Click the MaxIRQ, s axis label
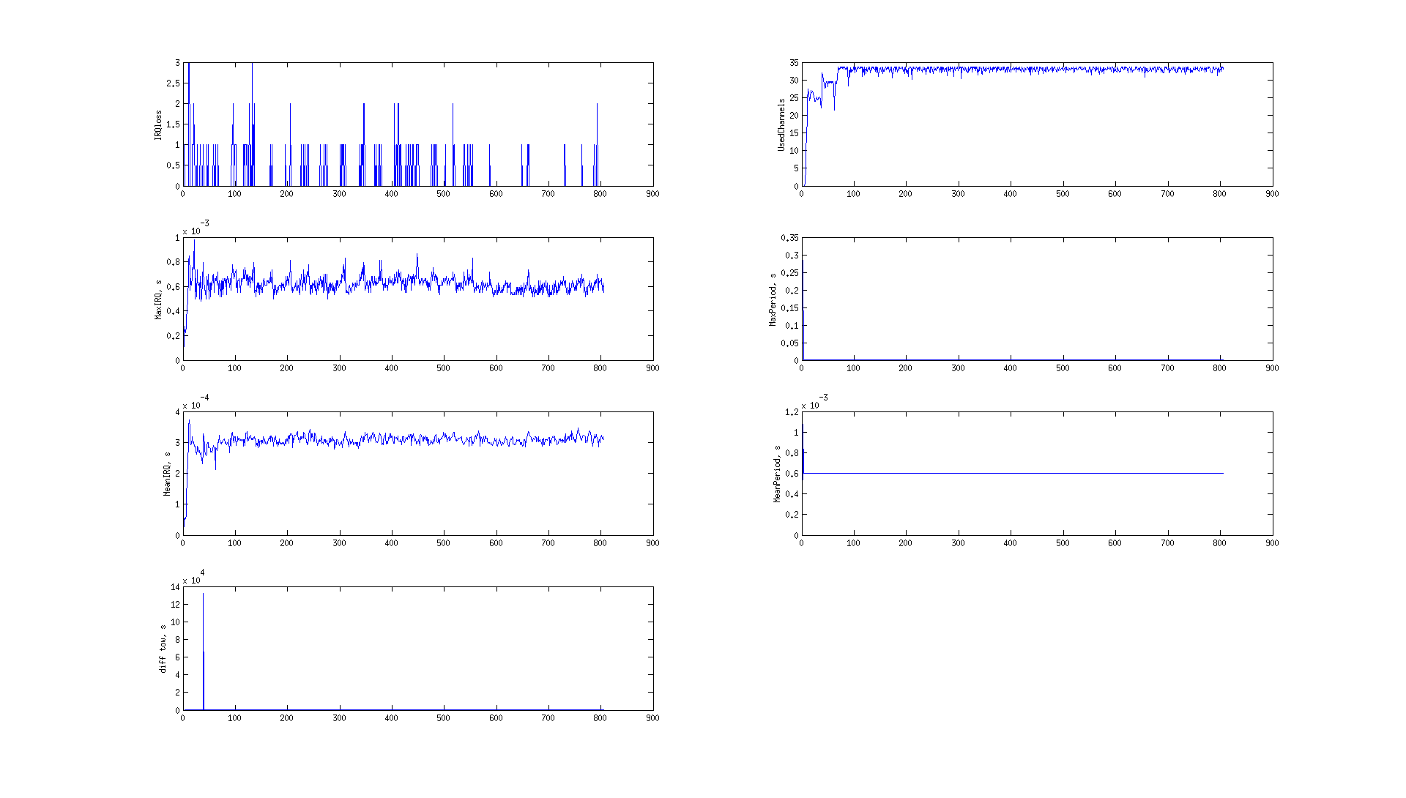 [157, 299]
